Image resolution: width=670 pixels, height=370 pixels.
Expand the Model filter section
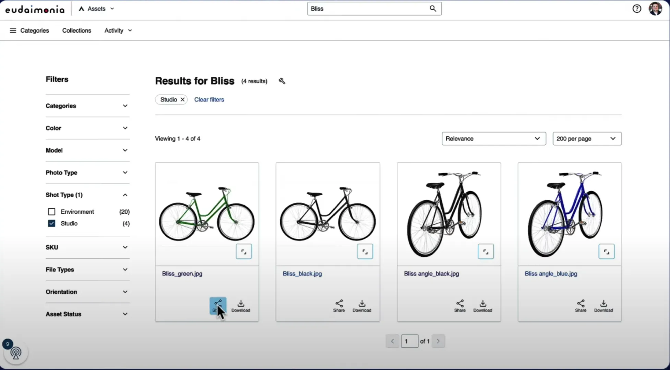(87, 150)
